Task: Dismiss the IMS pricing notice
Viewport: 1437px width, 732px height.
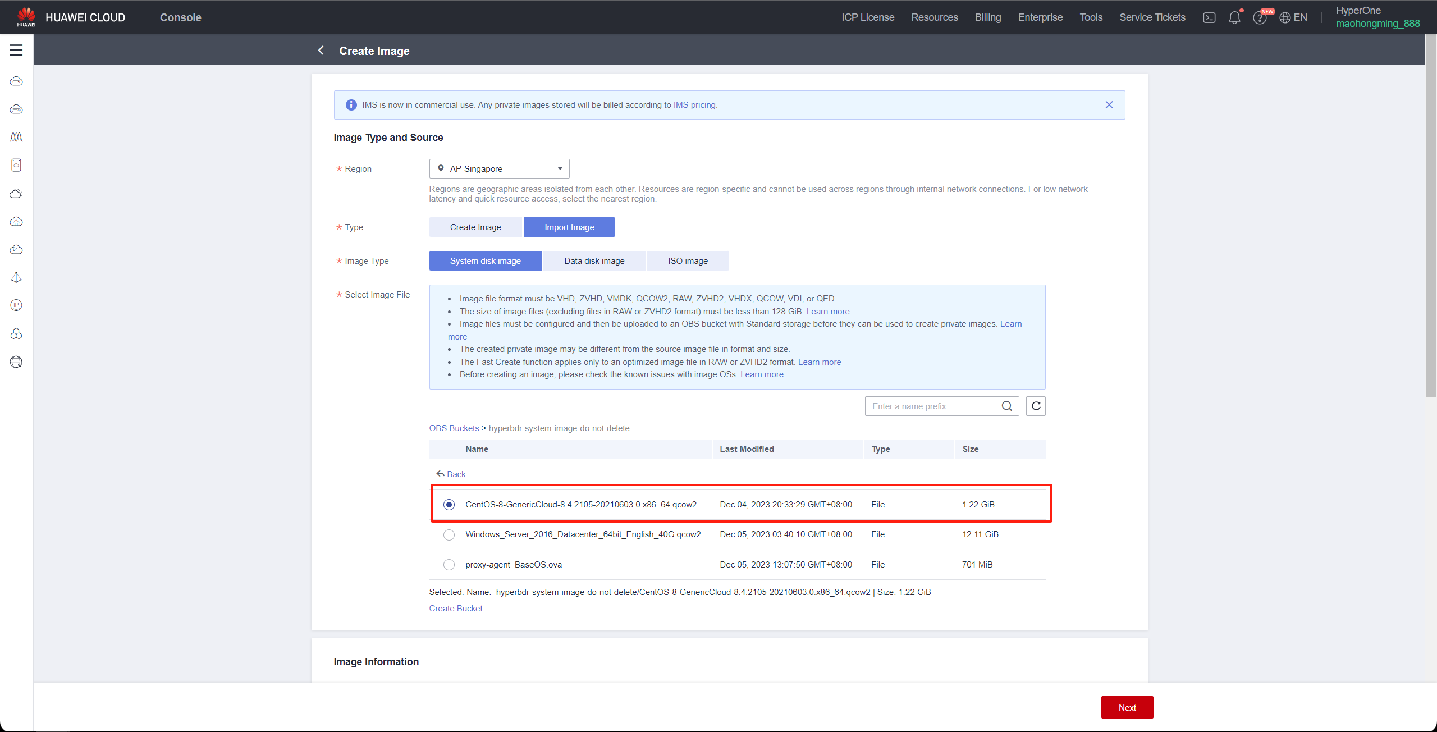Action: [1109, 105]
